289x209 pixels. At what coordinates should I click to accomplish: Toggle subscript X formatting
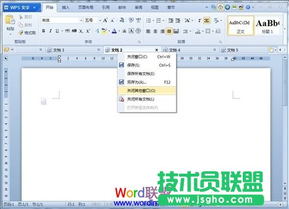81,31
